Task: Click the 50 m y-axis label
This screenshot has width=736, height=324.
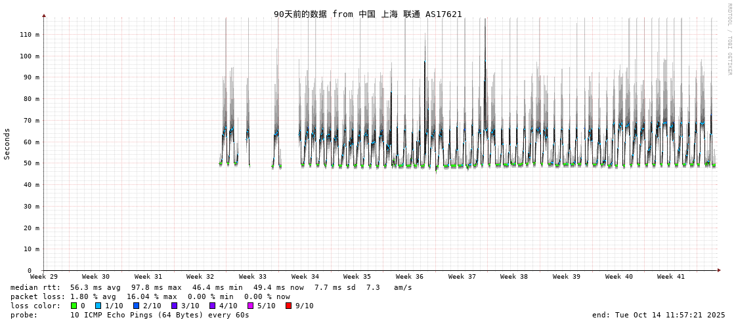Action: click(32, 163)
